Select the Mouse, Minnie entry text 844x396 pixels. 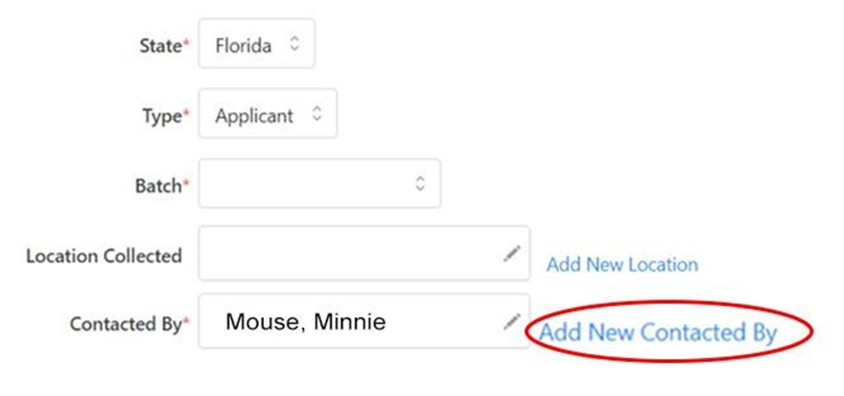tap(306, 323)
